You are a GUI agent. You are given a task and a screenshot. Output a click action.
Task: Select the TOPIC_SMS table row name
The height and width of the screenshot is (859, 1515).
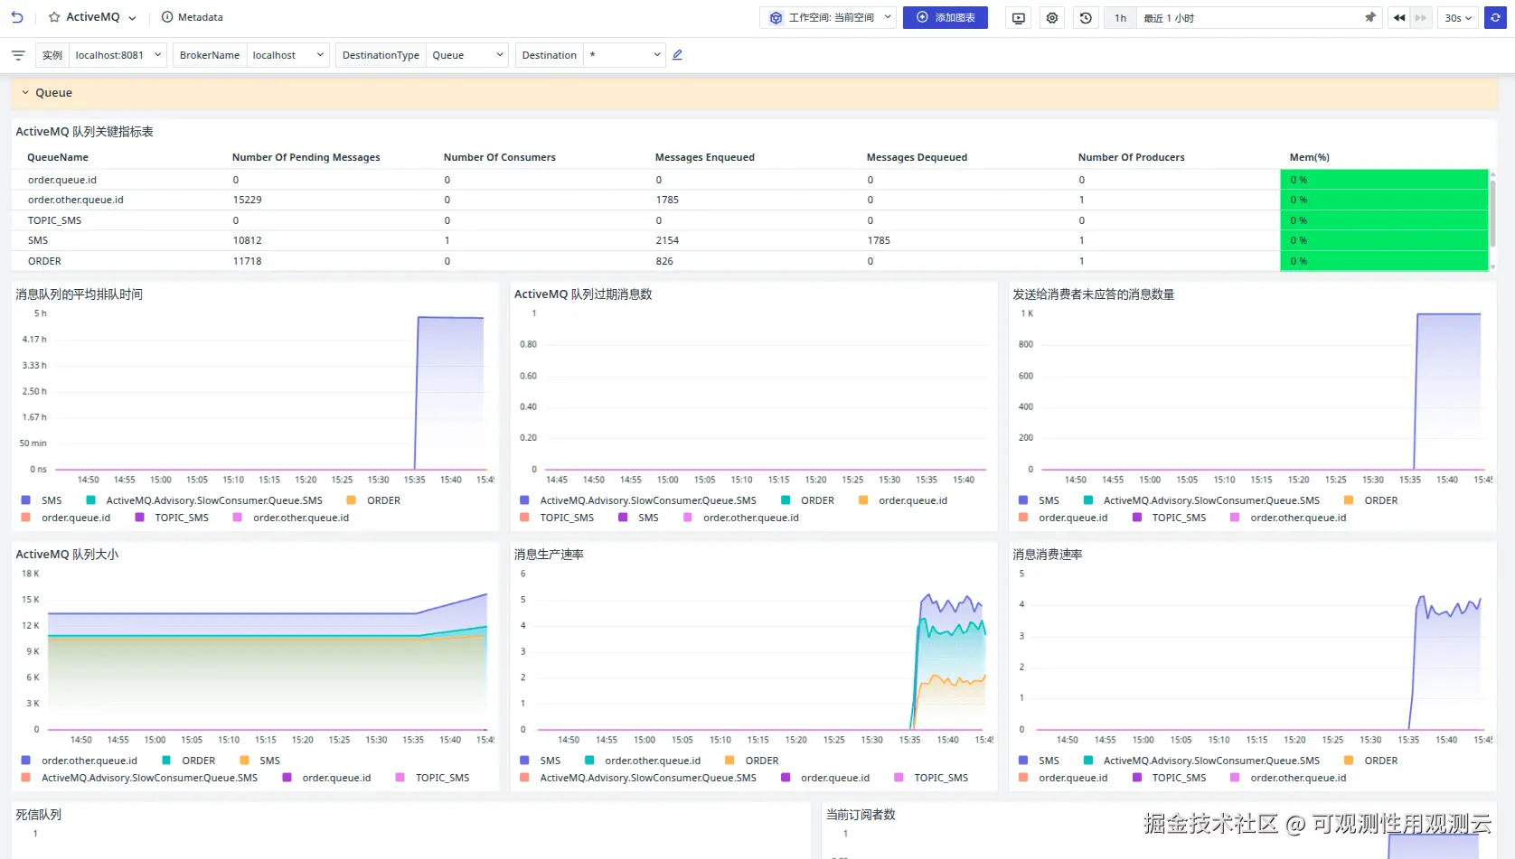point(54,220)
